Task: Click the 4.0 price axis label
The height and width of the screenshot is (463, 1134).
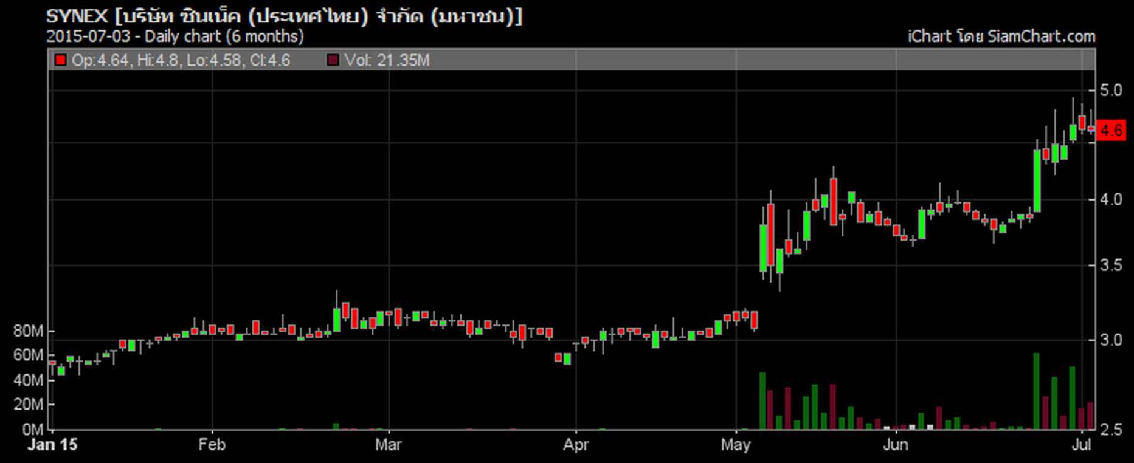Action: click(x=1111, y=199)
